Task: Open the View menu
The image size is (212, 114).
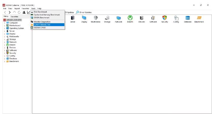Action: pos(10,8)
